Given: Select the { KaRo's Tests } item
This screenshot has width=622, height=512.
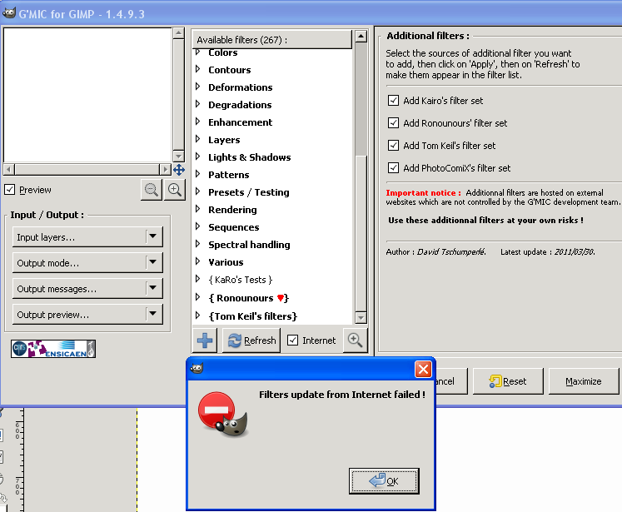Looking at the screenshot, I should (x=241, y=280).
